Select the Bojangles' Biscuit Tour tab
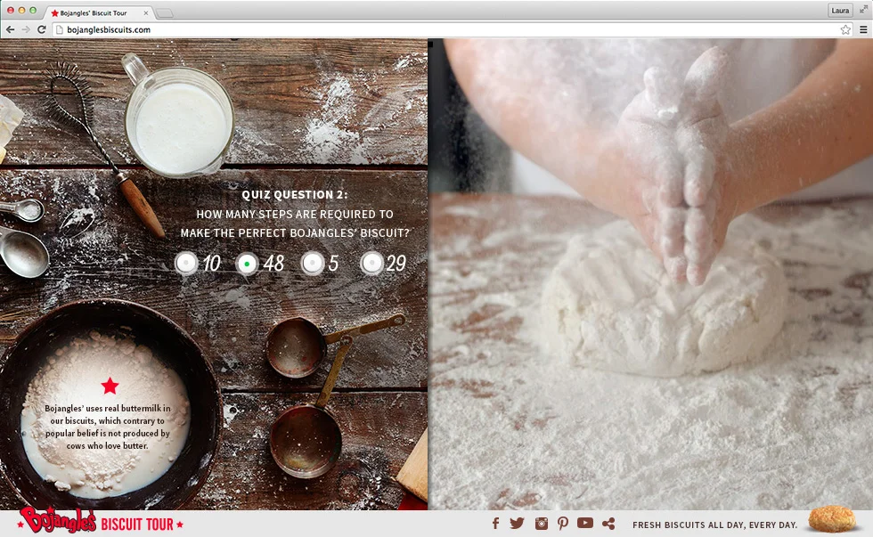Image resolution: width=873 pixels, height=537 pixels. [99, 12]
